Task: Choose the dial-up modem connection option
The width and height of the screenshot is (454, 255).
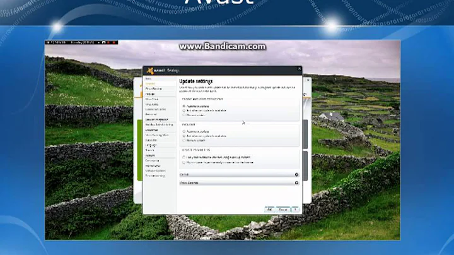Action: [x=184, y=157]
